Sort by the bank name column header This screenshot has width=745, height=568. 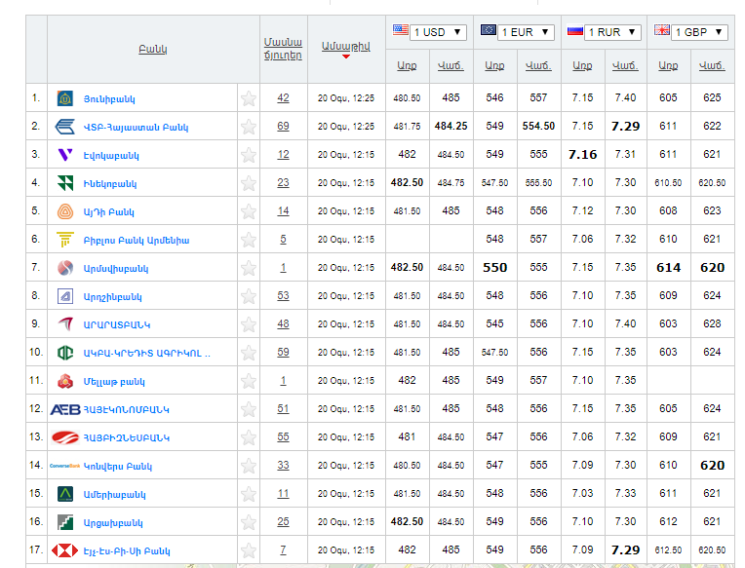153,49
